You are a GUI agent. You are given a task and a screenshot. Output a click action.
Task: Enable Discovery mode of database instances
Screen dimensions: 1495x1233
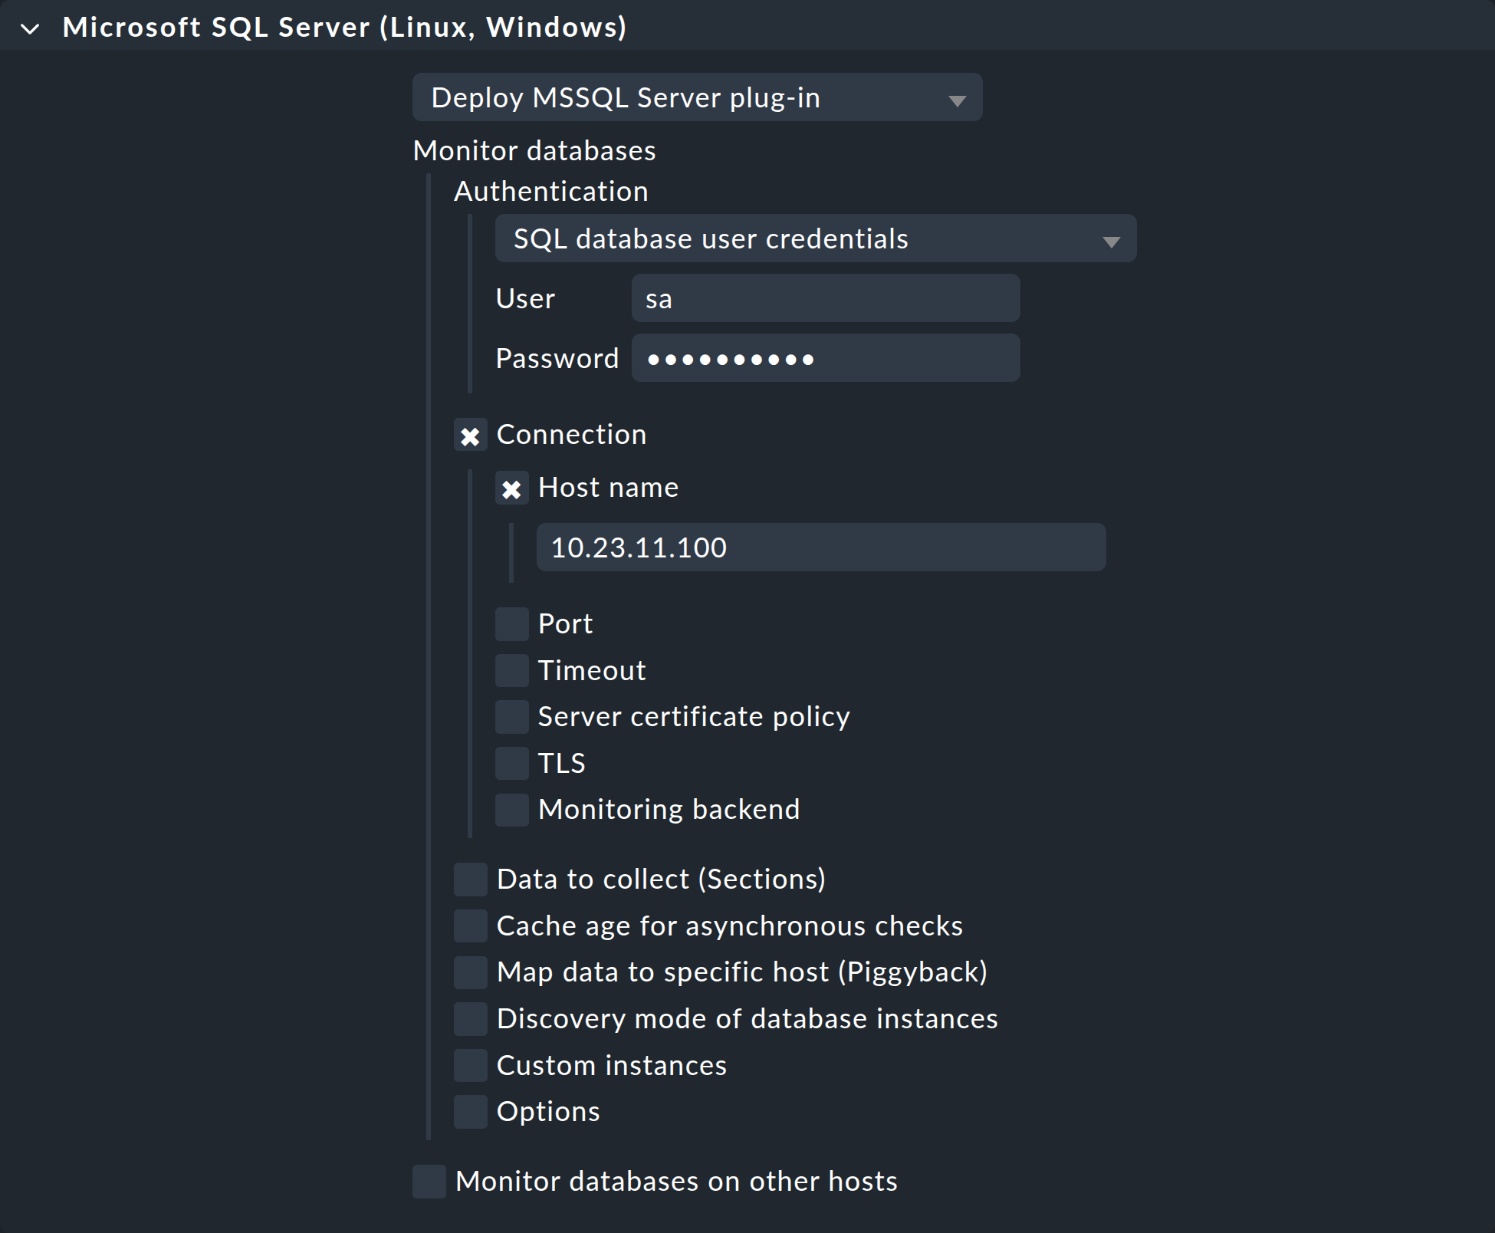tap(471, 1018)
